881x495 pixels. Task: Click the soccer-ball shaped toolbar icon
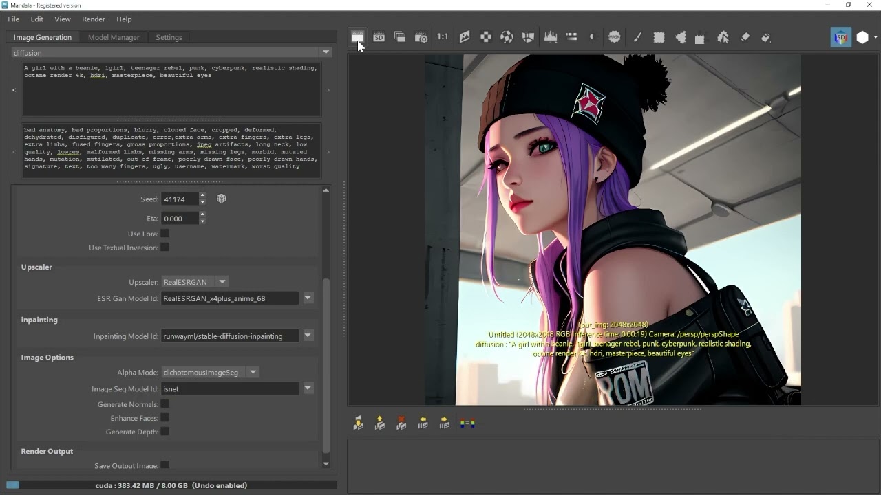[x=507, y=37]
